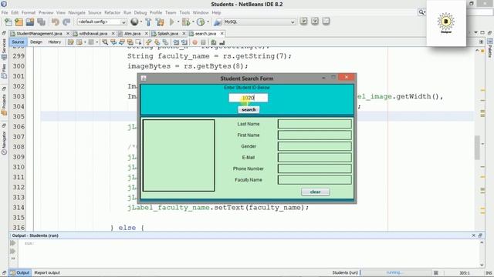Click the New Project toolbar icon
The width and height of the screenshot is (494, 277).
coord(19,22)
